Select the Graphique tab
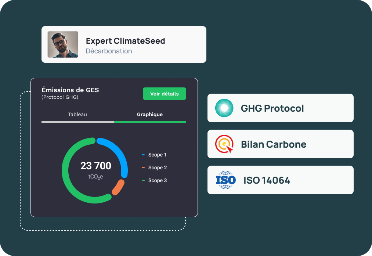372x256 pixels. pyautogui.click(x=150, y=114)
